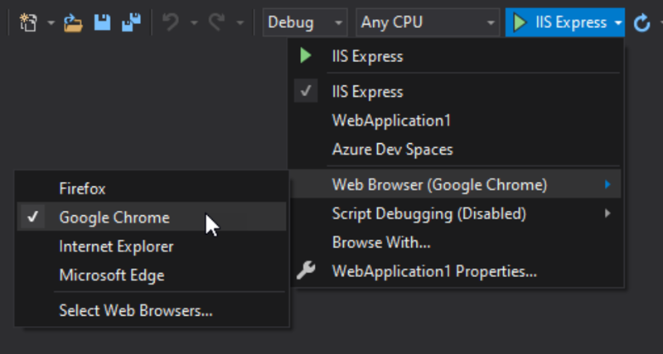Viewport: 663px width, 354px height.
Task: Click the Save icon
Action: click(102, 22)
